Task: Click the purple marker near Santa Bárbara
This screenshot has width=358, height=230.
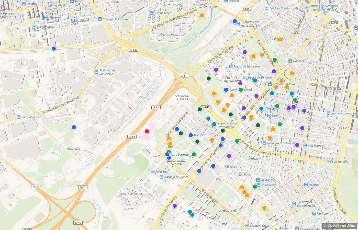Action: click(175, 206)
